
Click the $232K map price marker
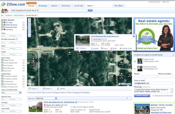coord(121,78)
